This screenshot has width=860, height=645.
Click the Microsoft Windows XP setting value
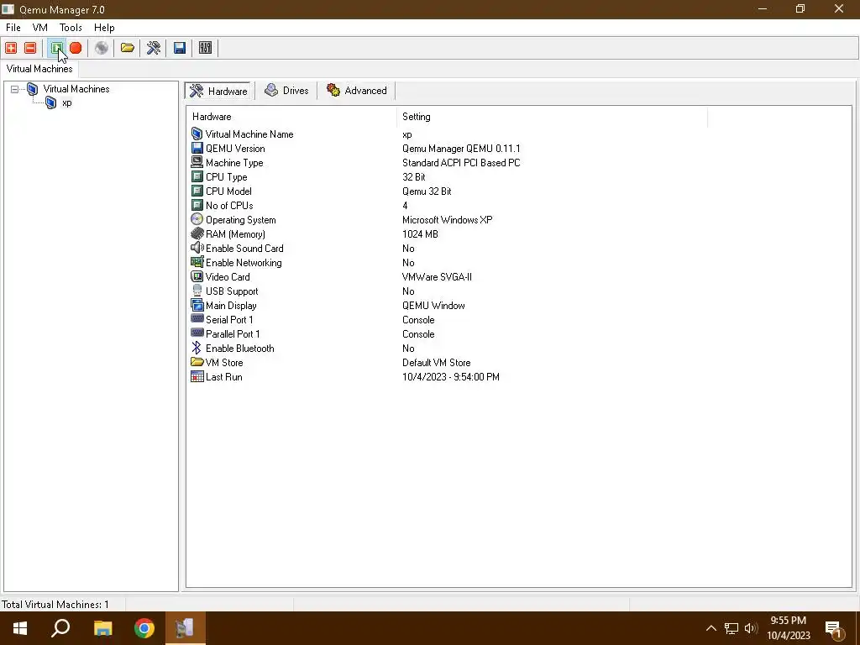[x=448, y=220]
